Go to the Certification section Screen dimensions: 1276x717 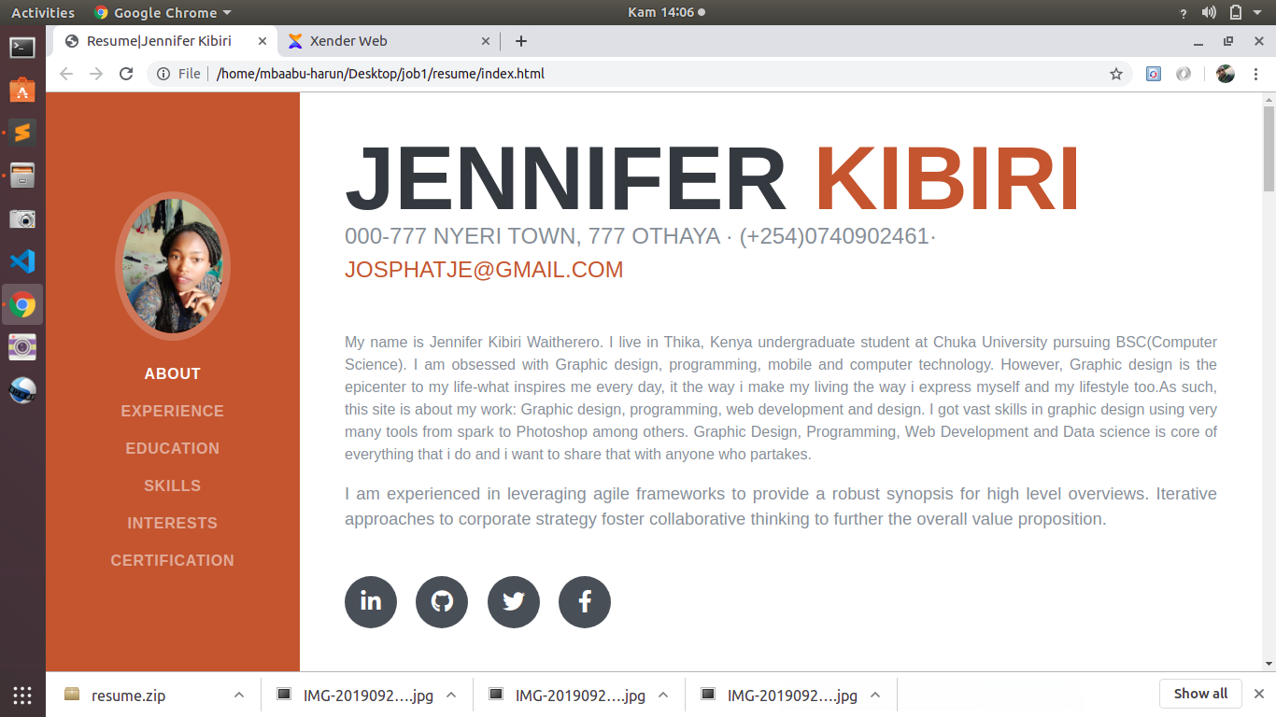click(173, 560)
